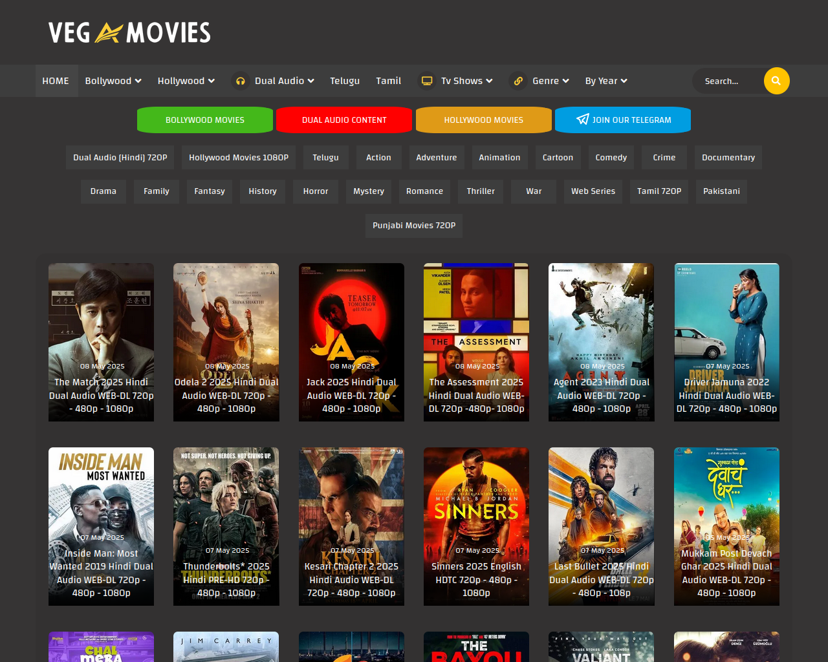Screen dimensions: 828x662
Task: Expand the By Year dropdown
Action: tap(606, 81)
